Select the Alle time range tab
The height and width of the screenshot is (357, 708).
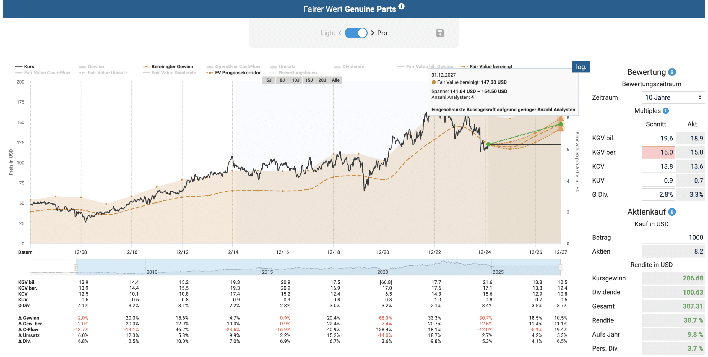coord(335,80)
